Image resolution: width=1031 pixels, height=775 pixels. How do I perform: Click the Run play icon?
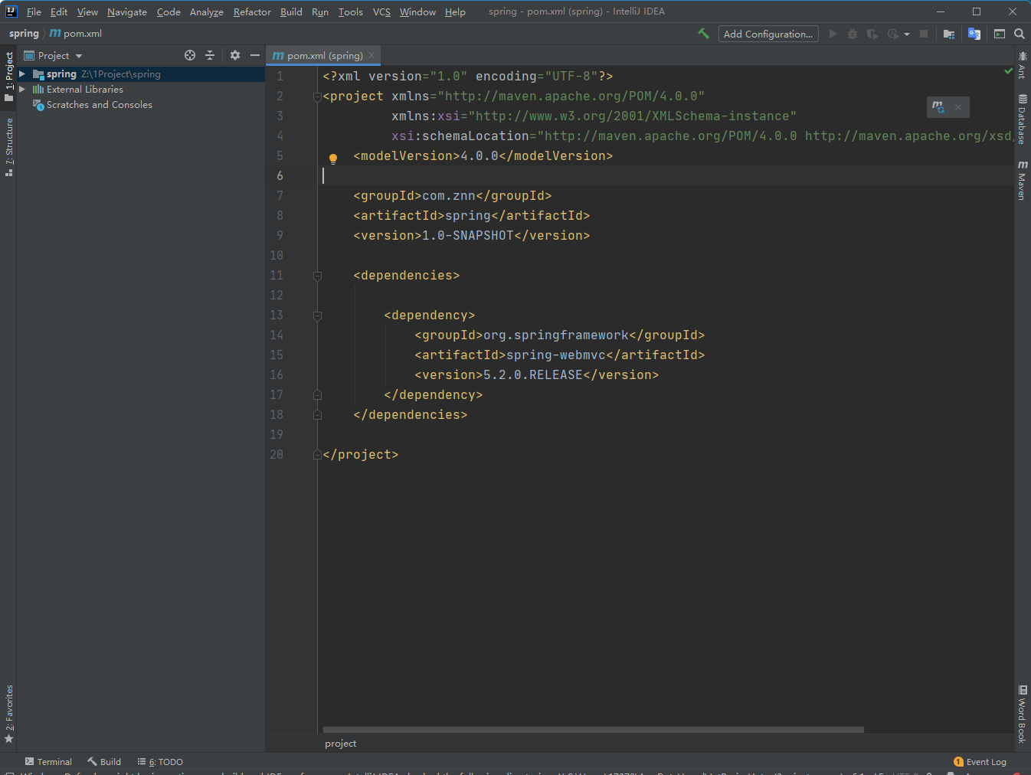coord(833,34)
